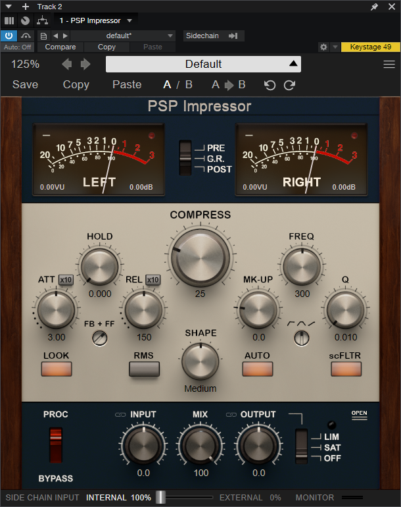Click the LIM/SAT/OFF output switch

click(x=302, y=446)
